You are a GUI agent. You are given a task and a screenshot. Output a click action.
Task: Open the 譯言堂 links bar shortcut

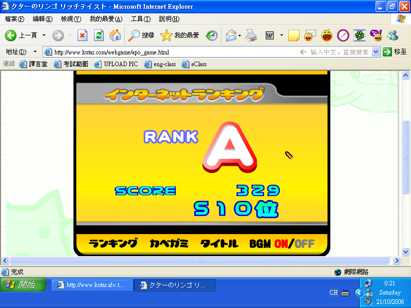(33, 64)
